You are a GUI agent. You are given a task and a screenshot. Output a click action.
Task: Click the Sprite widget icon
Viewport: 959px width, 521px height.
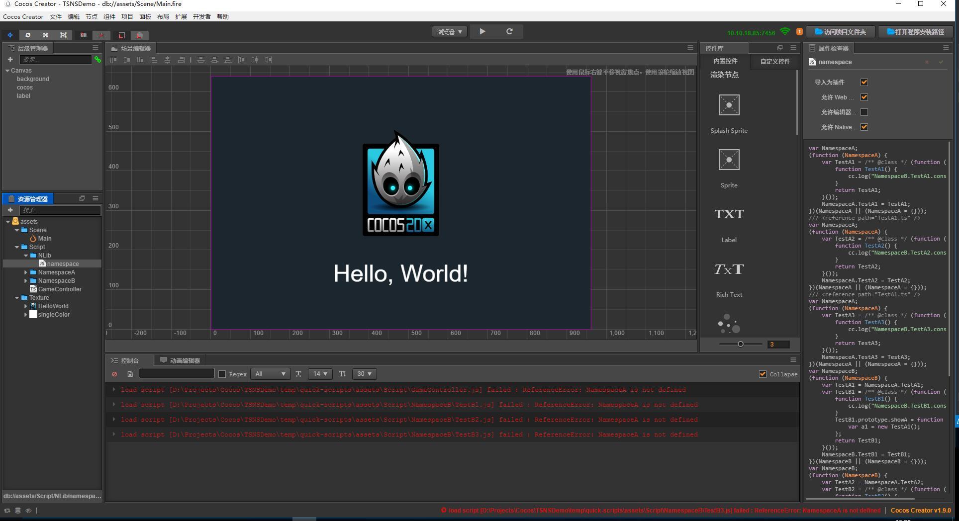click(x=729, y=160)
